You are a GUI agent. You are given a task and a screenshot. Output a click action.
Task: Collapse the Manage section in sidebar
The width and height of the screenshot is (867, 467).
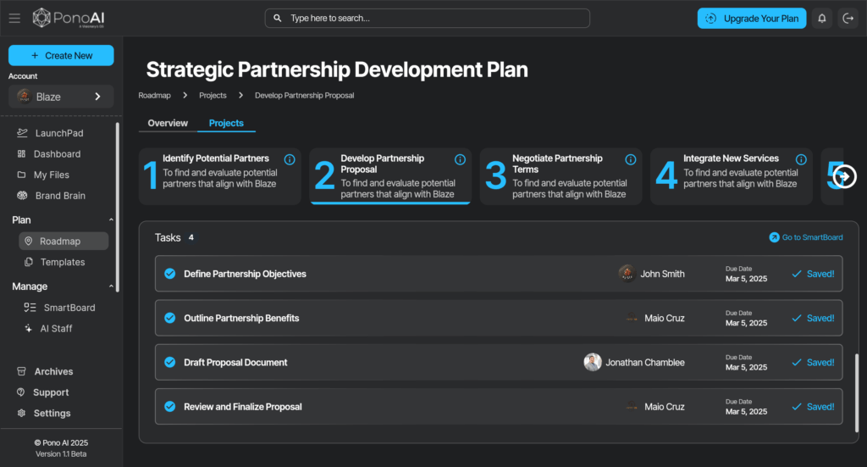click(111, 286)
